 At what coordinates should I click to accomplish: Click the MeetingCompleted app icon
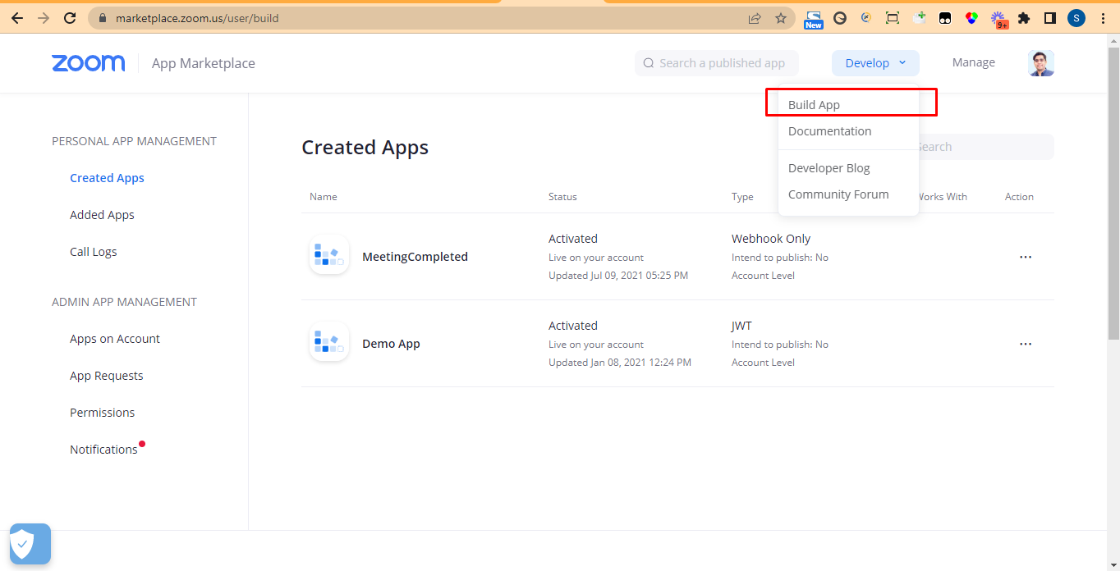coord(329,256)
